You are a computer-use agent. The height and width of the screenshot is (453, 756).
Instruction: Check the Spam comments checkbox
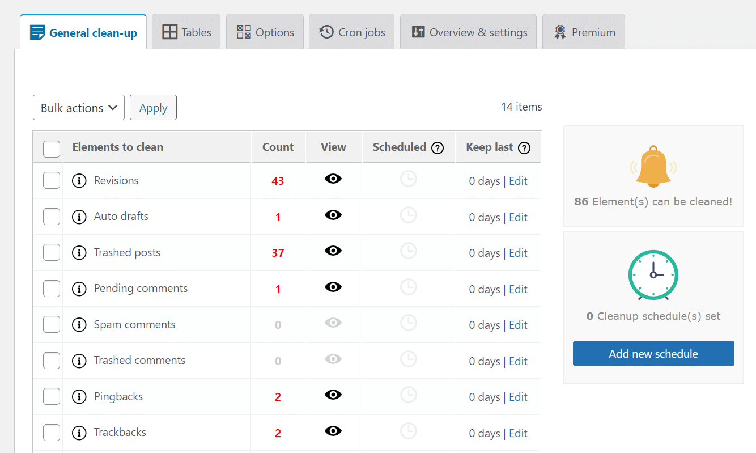[x=52, y=324]
